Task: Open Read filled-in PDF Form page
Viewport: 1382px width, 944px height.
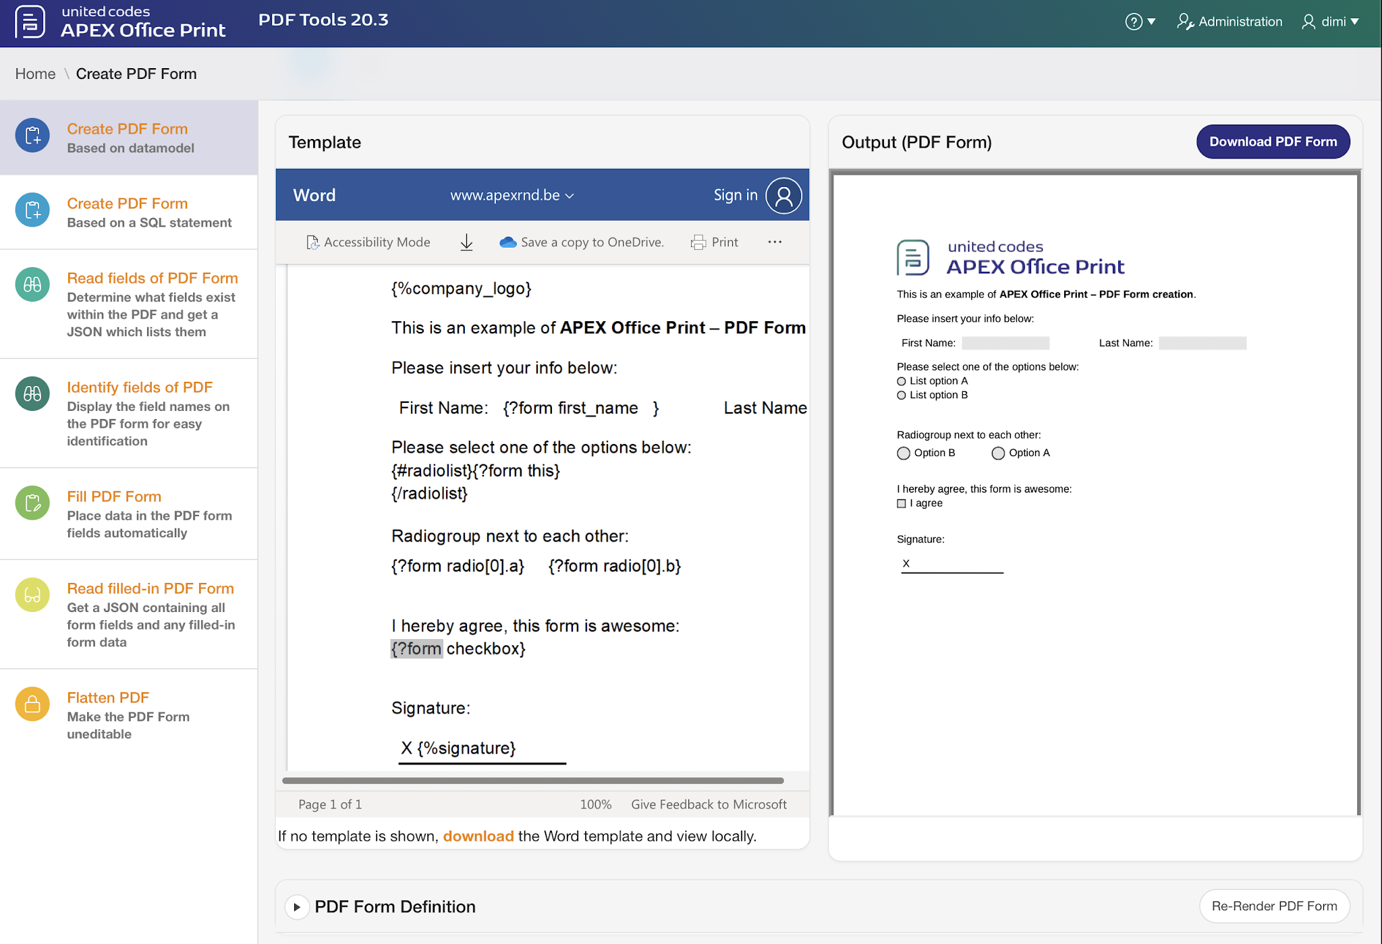Action: click(x=150, y=588)
